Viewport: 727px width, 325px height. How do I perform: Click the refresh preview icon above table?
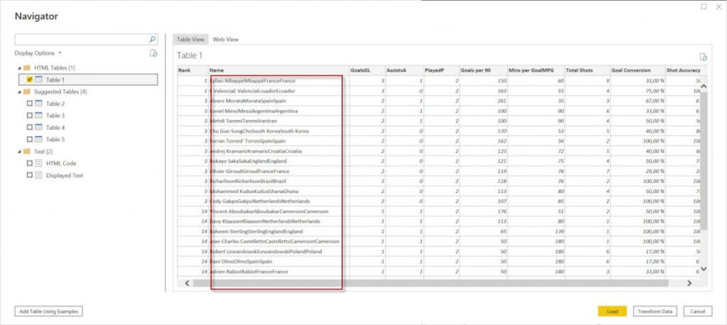coord(703,57)
